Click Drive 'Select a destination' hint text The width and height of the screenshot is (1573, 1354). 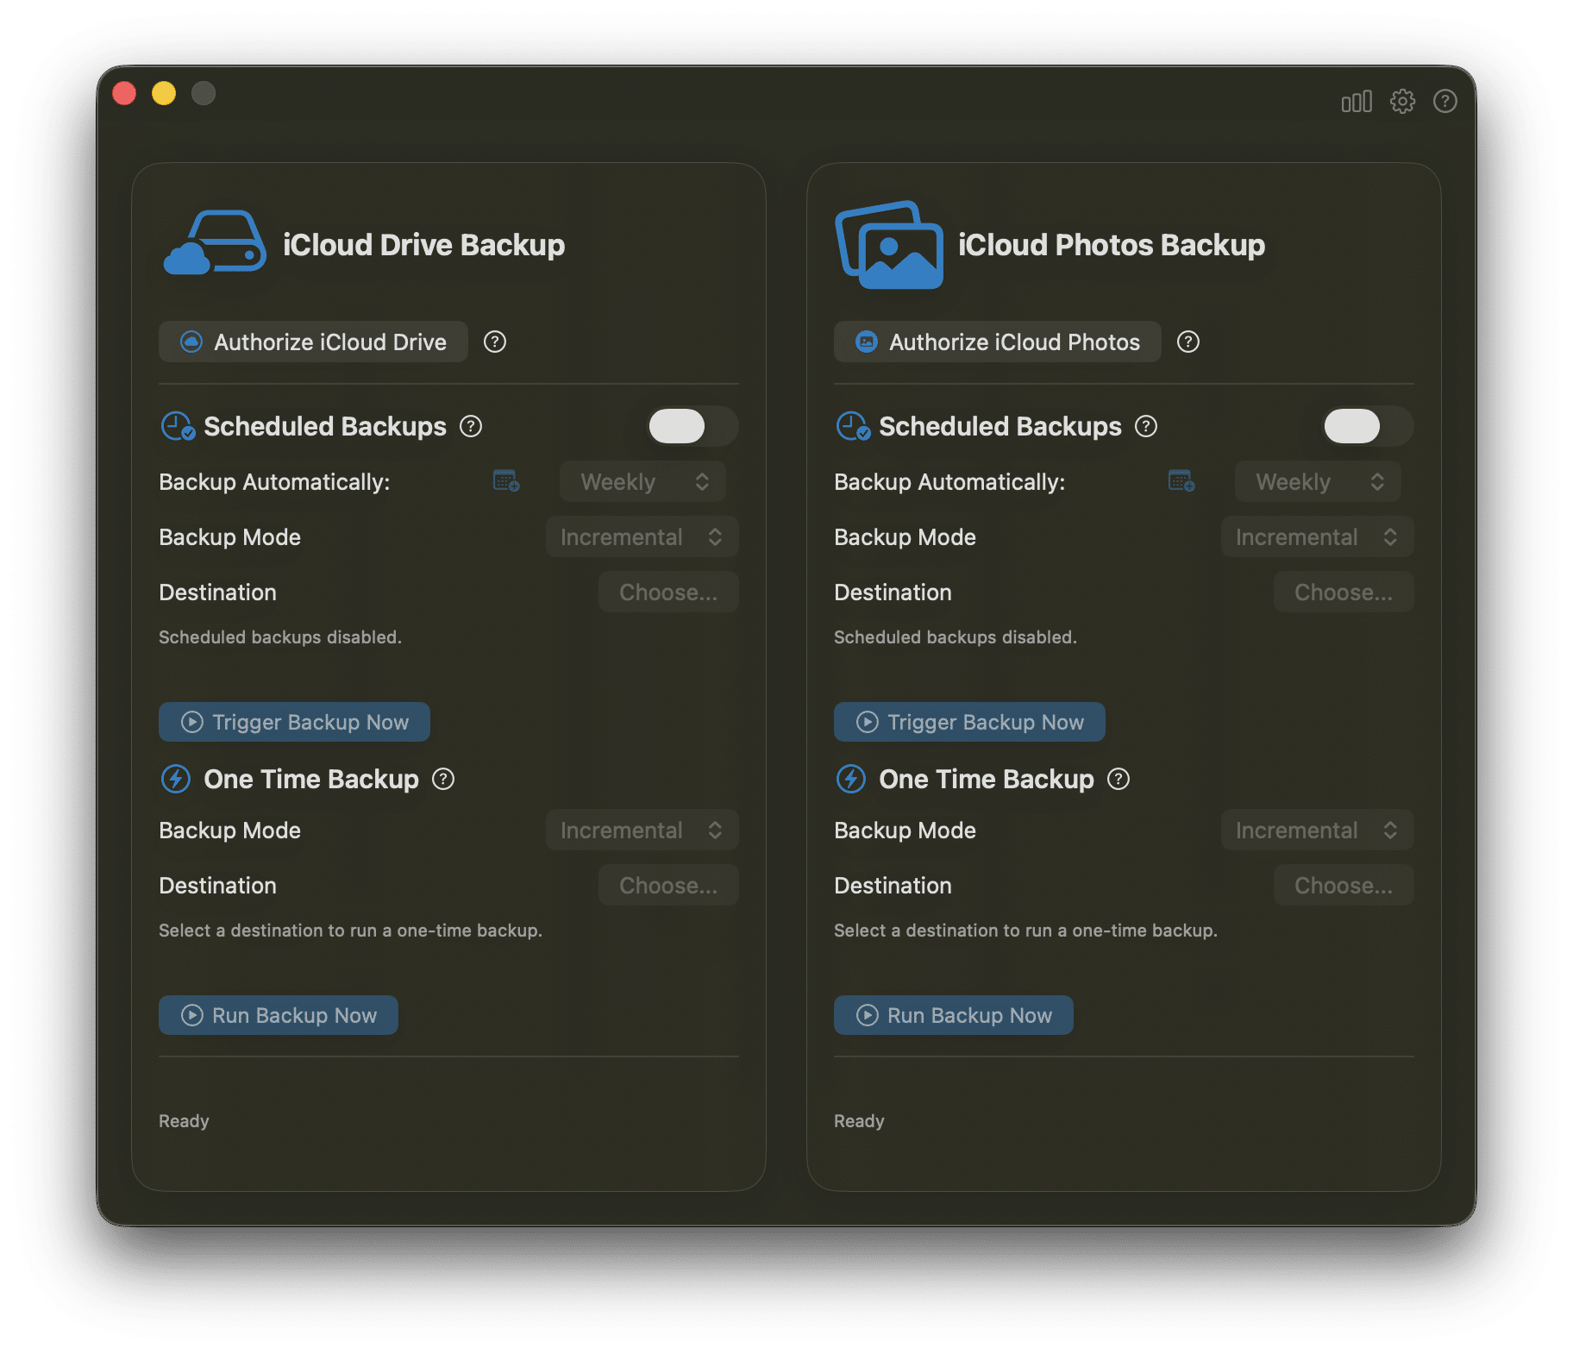coord(350,931)
